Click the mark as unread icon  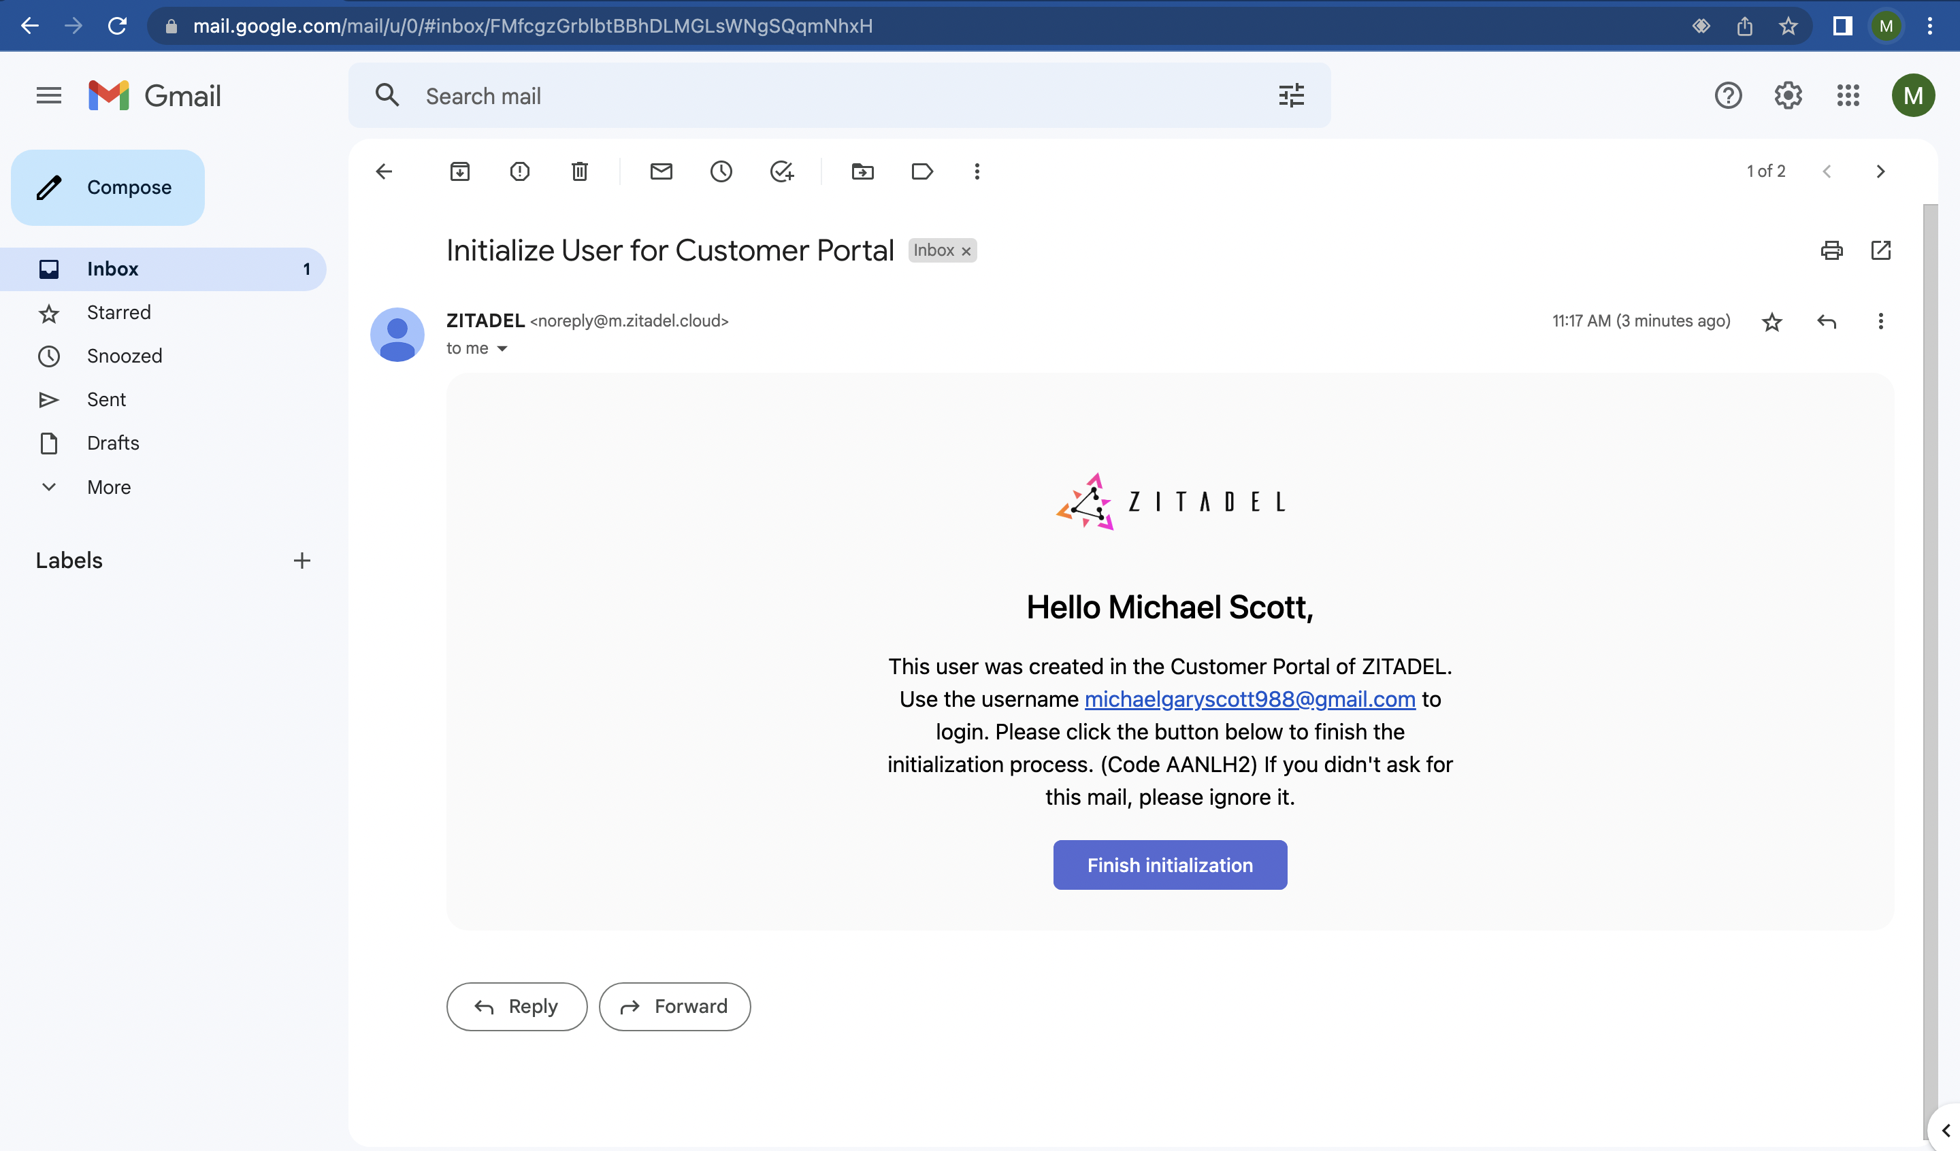[659, 171]
